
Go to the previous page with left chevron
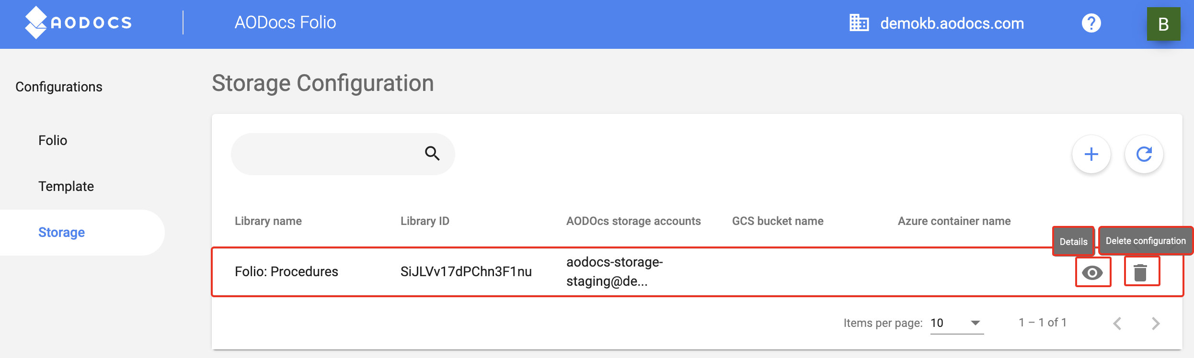coord(1117,323)
